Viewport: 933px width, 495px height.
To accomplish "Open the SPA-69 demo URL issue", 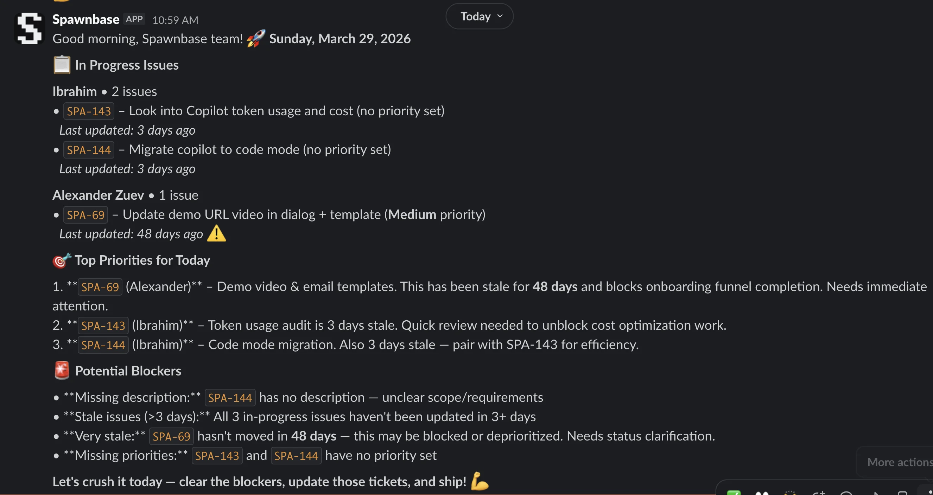I will (x=85, y=214).
